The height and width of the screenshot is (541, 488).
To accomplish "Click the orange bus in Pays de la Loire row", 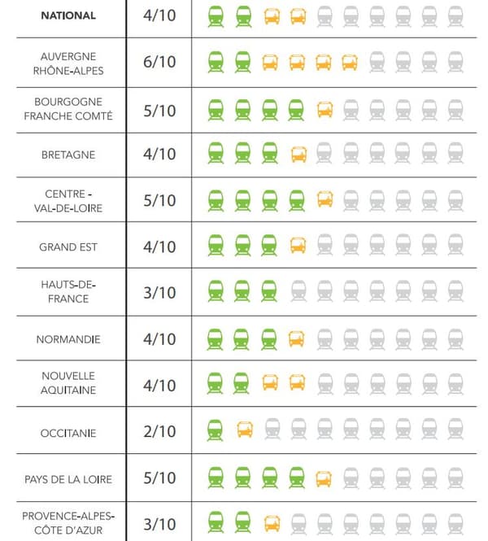I will [324, 479].
